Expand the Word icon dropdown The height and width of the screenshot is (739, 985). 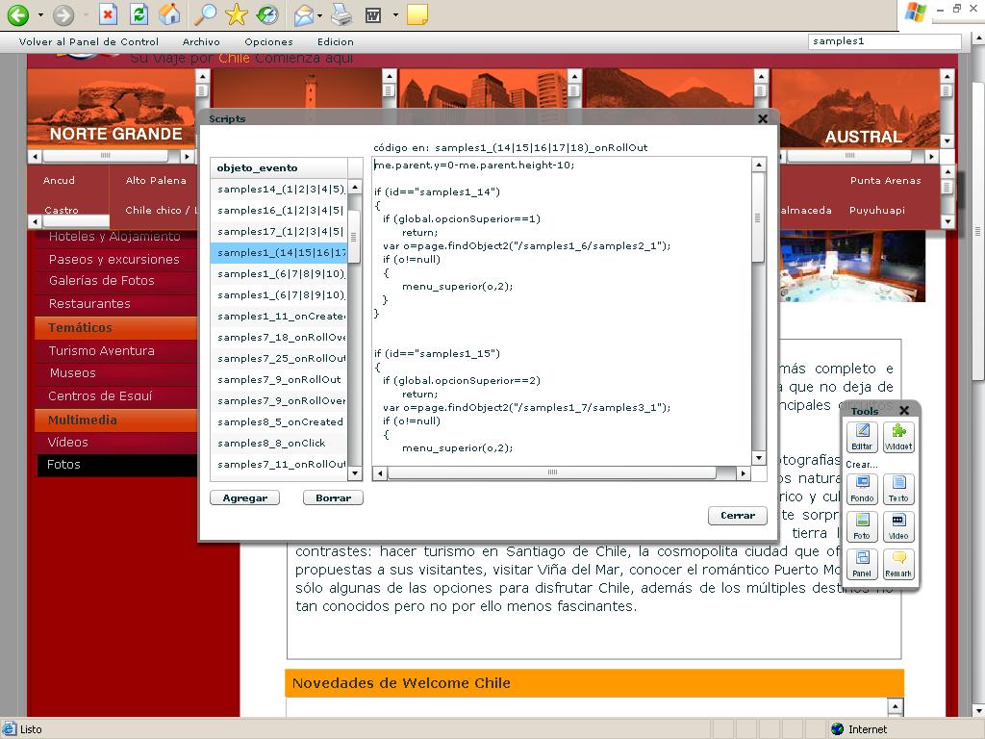click(x=395, y=15)
